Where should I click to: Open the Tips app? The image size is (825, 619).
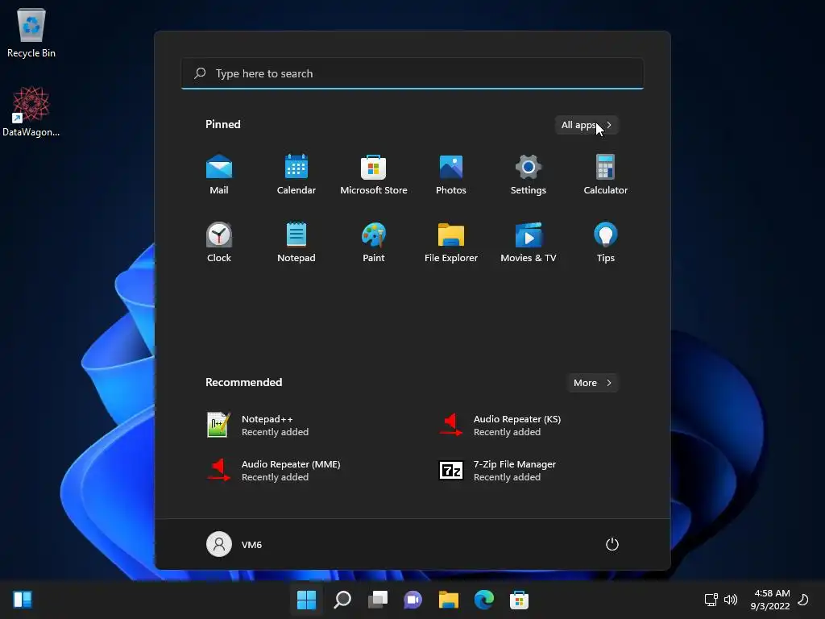[606, 242]
